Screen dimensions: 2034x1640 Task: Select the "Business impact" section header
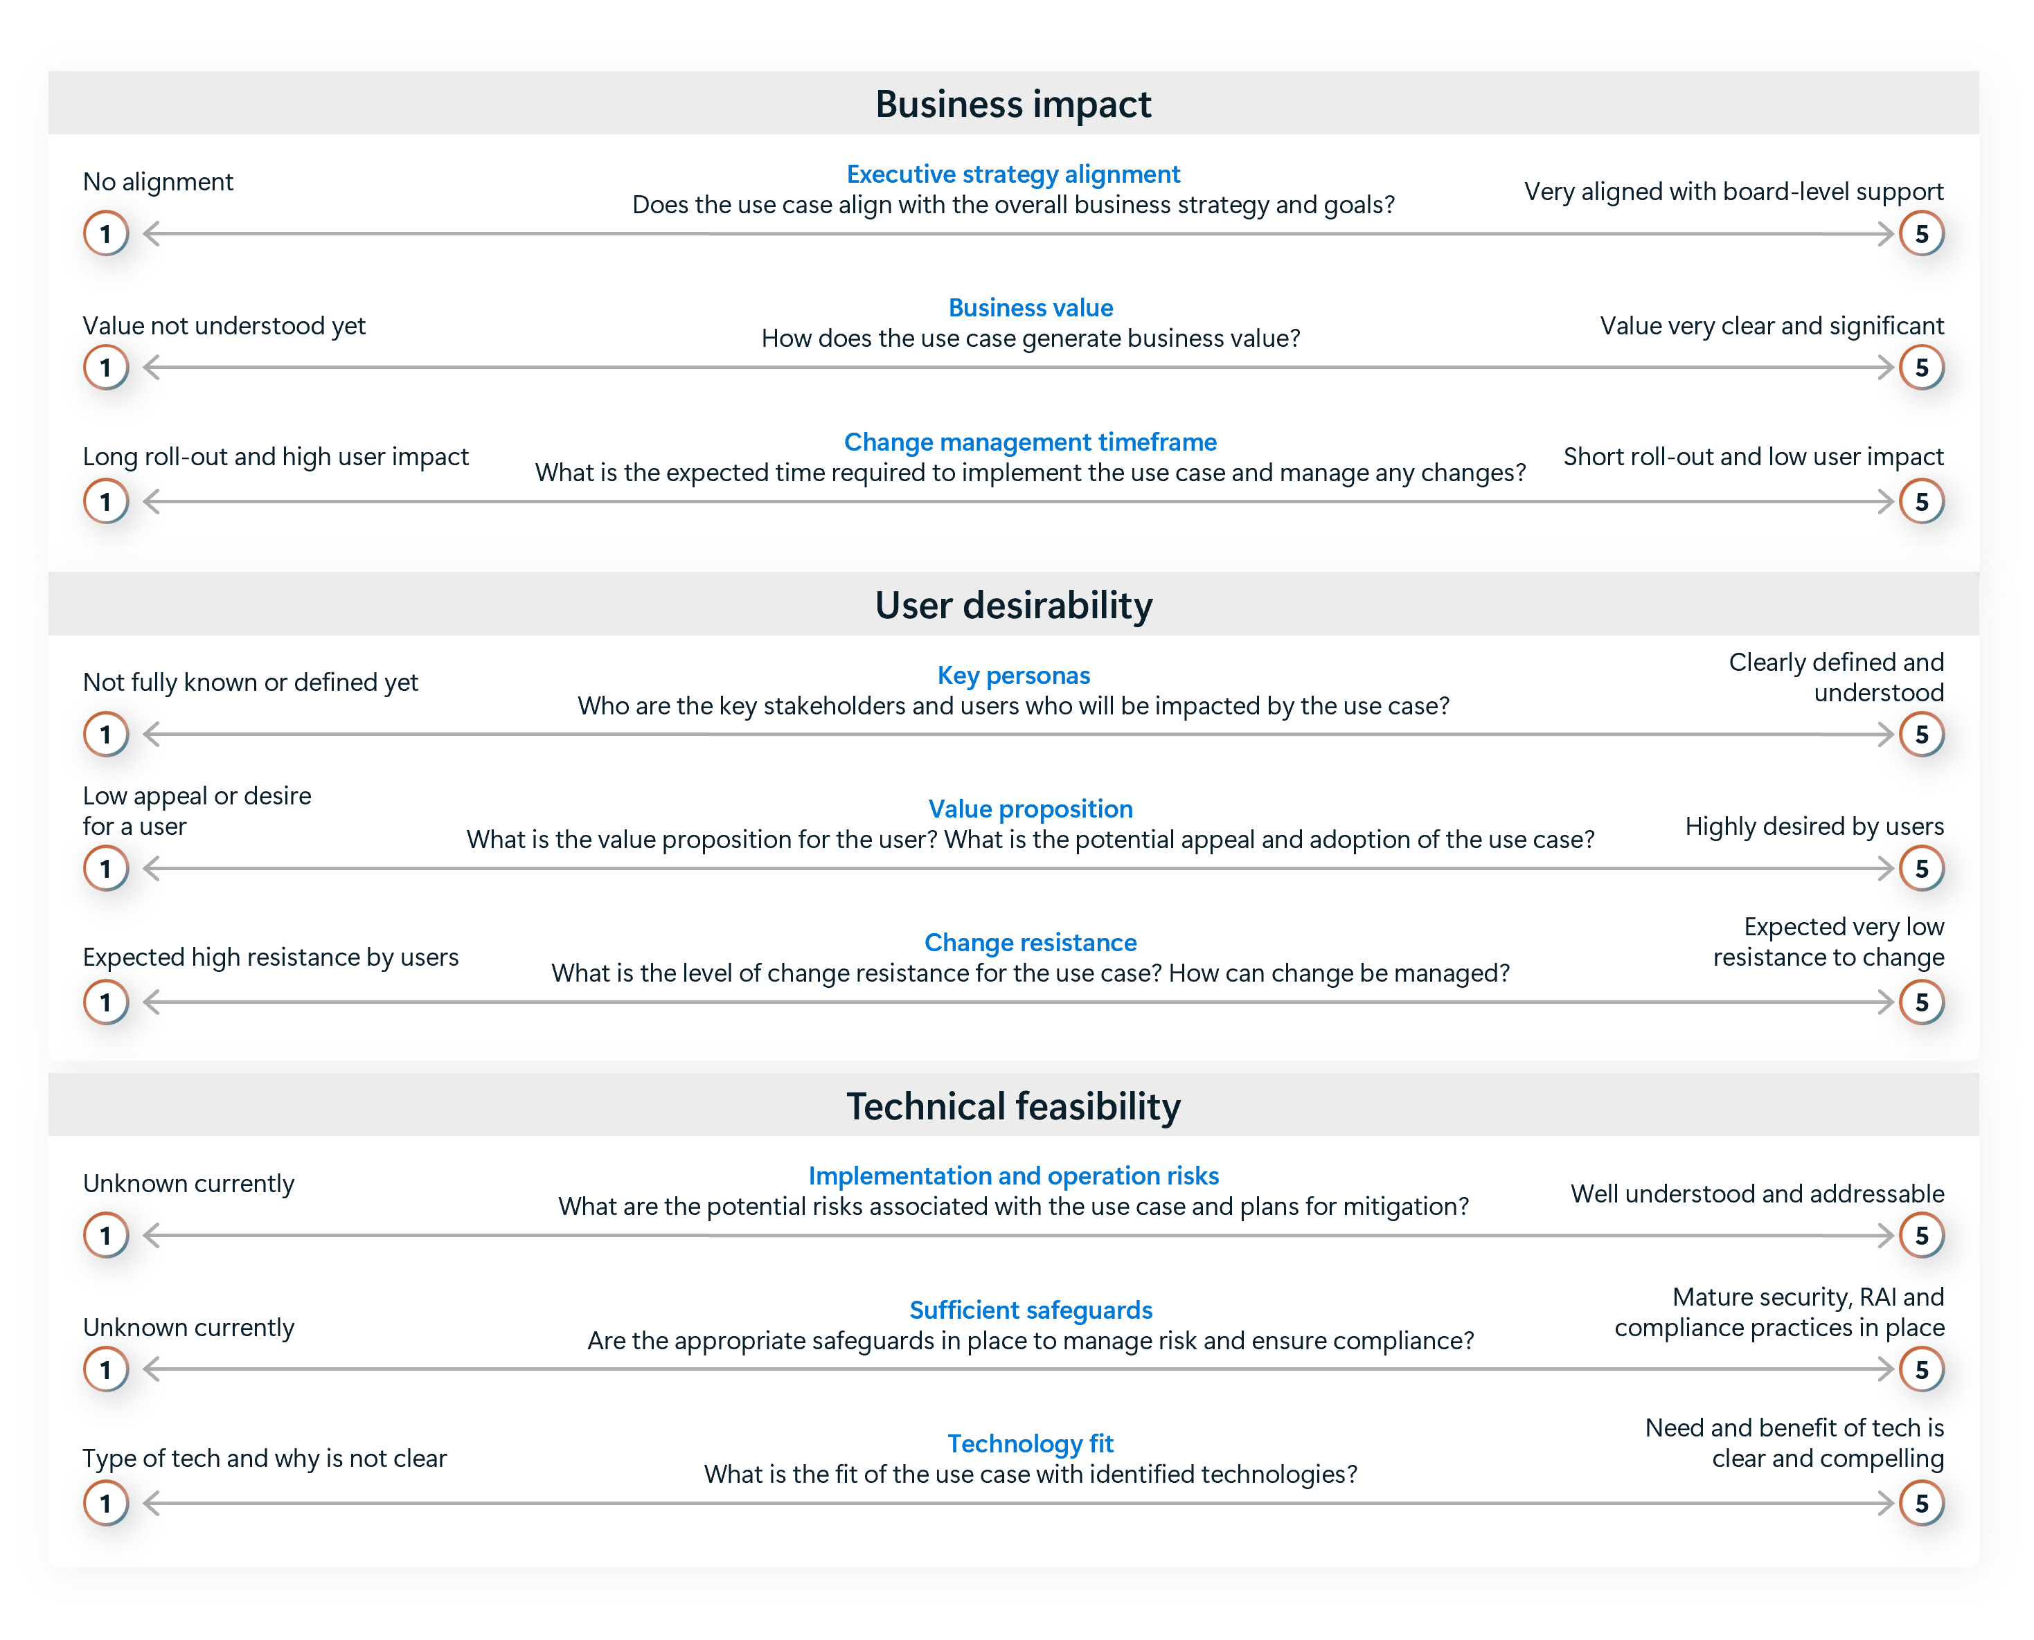pyautogui.click(x=1013, y=104)
